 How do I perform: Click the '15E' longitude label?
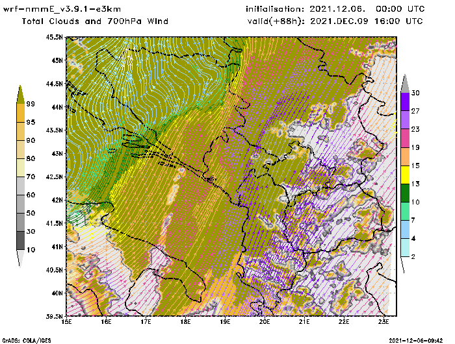click(x=67, y=322)
